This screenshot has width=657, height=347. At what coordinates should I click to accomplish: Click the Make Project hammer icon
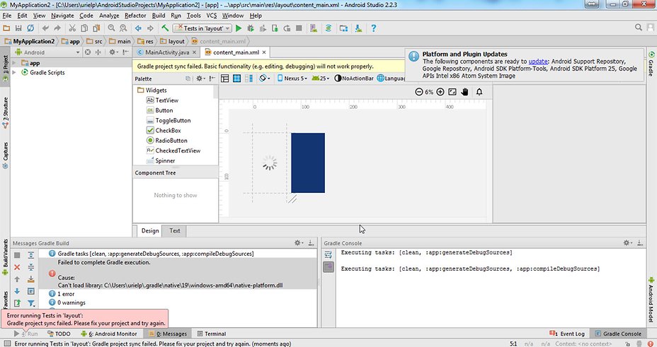point(165,28)
